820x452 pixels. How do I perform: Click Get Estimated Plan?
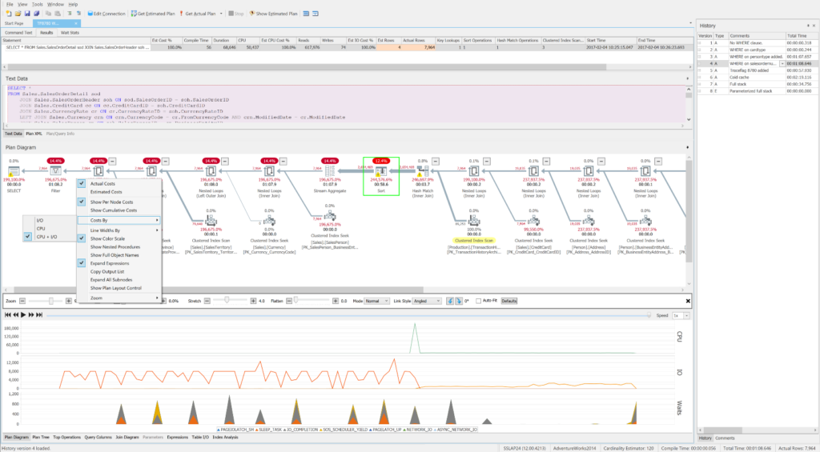click(153, 14)
